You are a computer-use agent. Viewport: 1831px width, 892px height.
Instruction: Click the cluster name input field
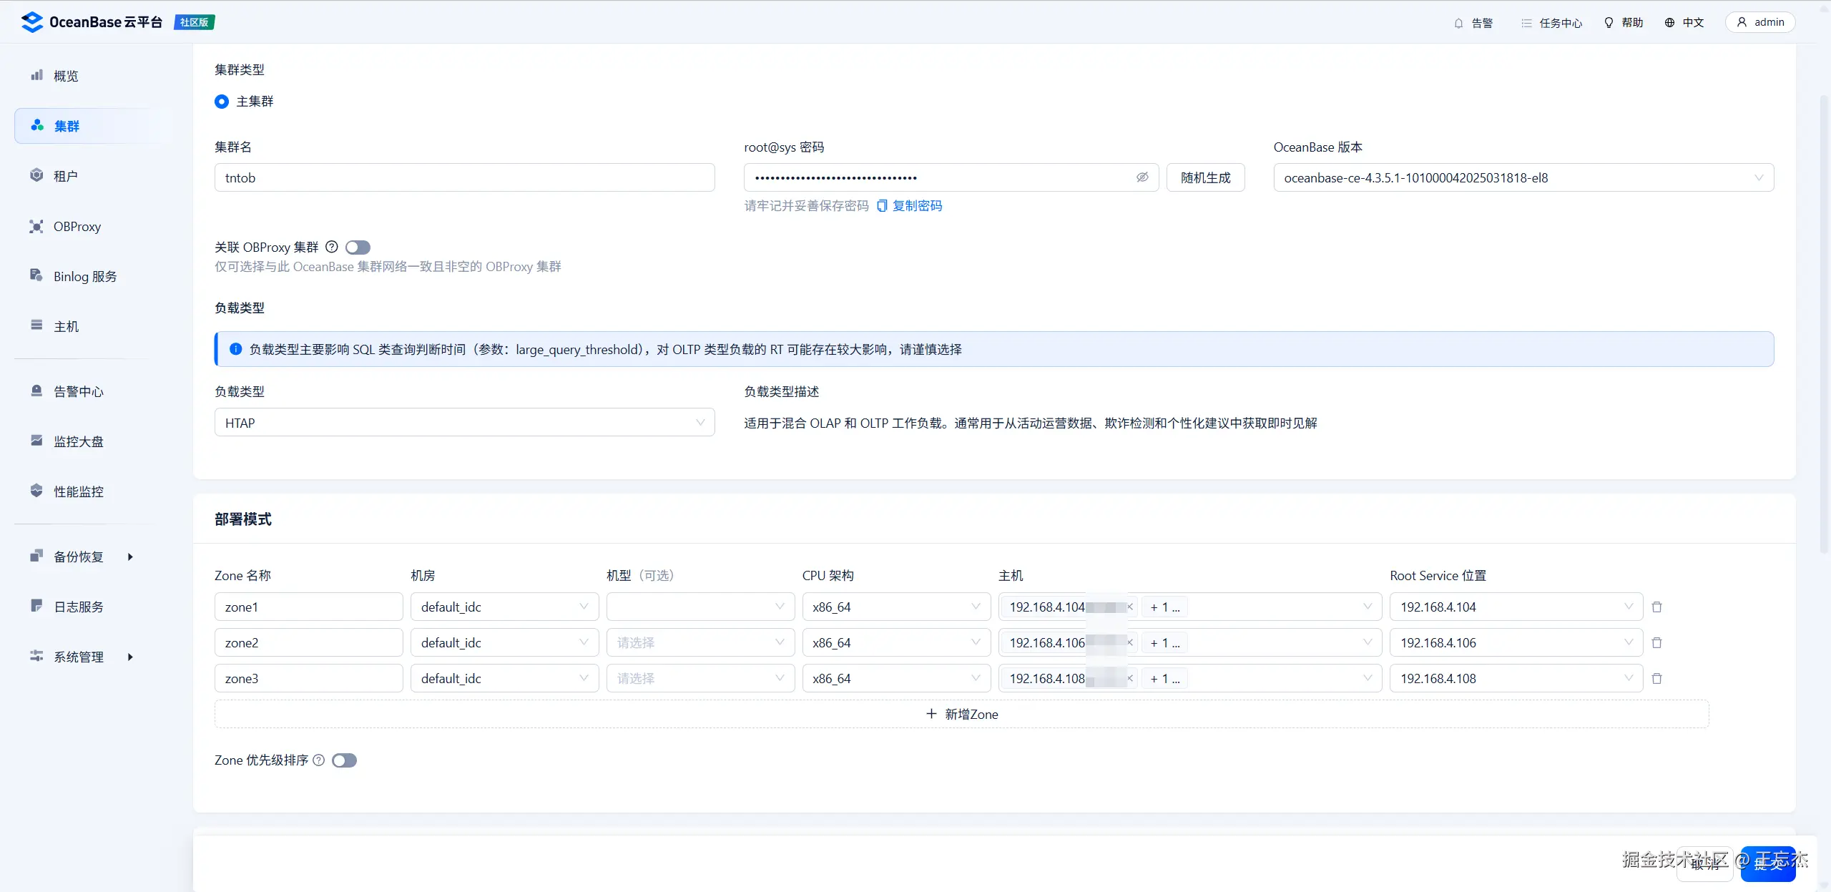464,178
